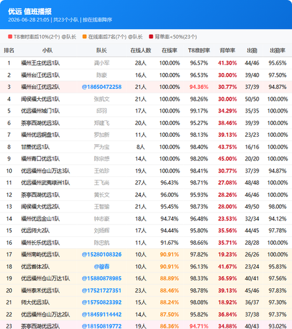Viewport: 292px width, 329px height.
Task: Open the @18459114442 mention link
Action: pyautogui.click(x=101, y=315)
